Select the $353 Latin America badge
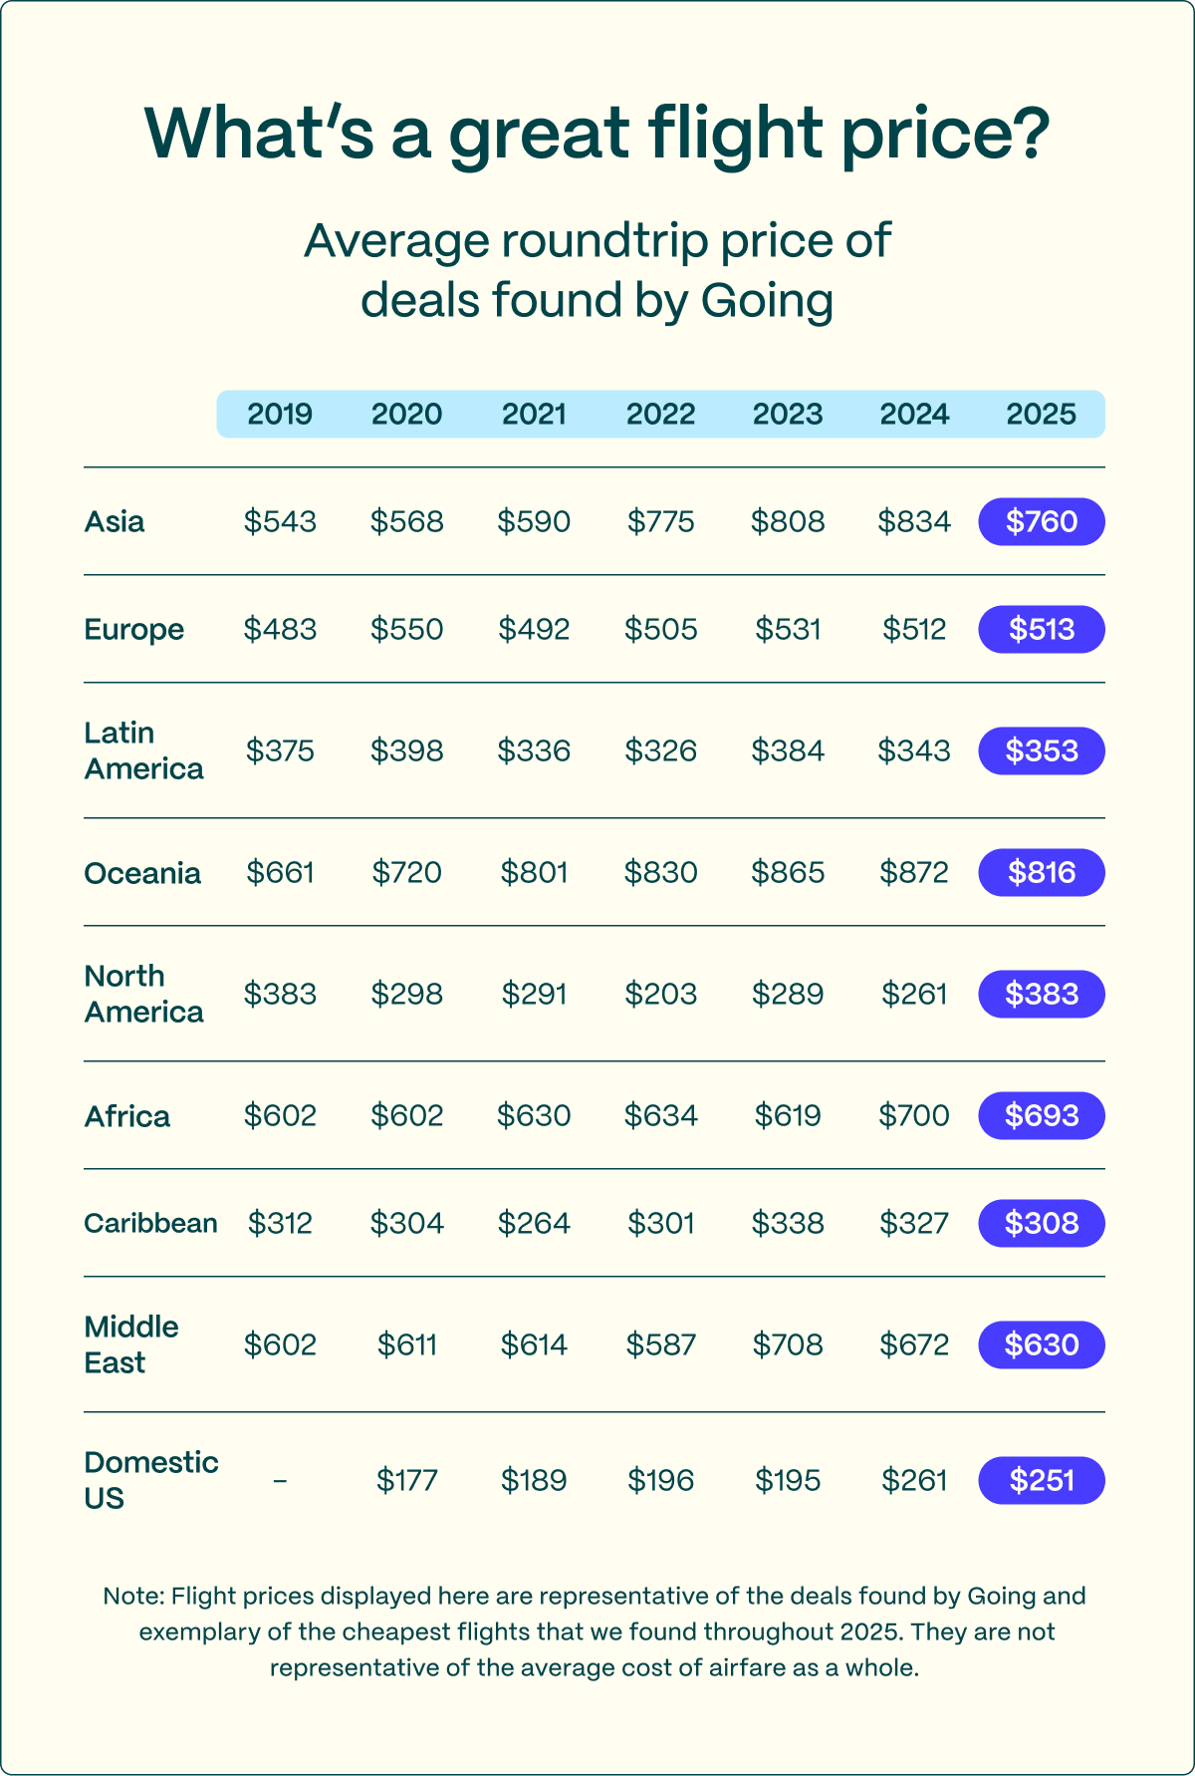1195x1776 pixels. [x=1042, y=750]
